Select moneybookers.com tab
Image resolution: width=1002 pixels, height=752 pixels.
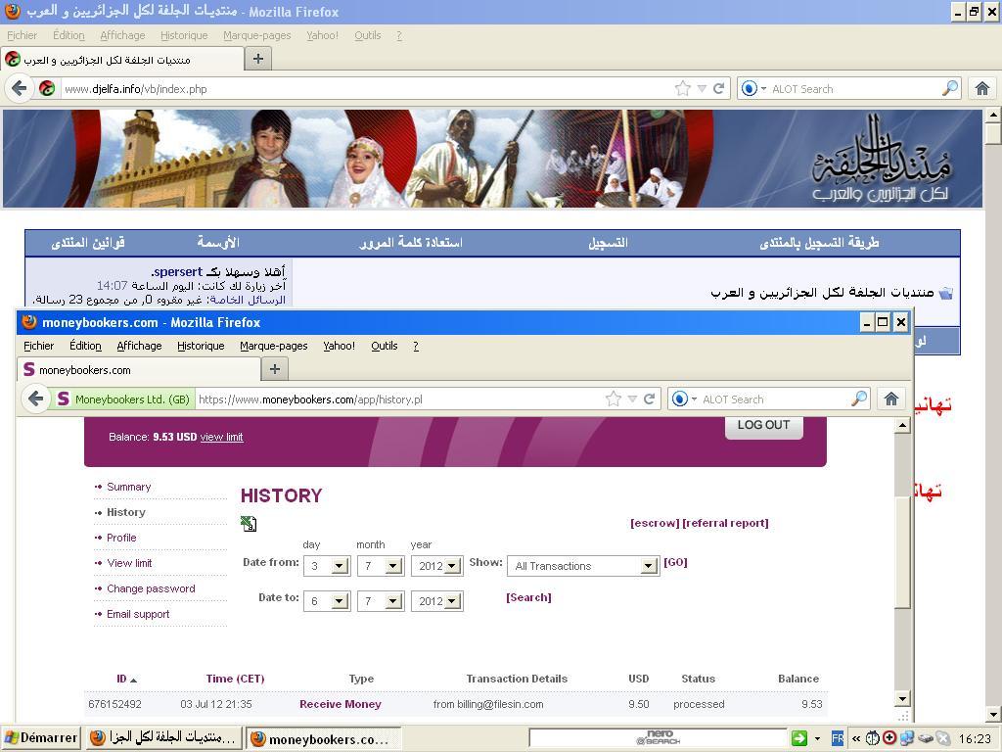[139, 369]
